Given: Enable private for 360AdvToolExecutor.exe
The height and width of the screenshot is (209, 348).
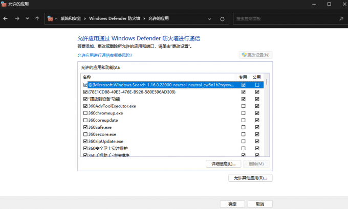Looking at the screenshot, I should pyautogui.click(x=244, y=106).
